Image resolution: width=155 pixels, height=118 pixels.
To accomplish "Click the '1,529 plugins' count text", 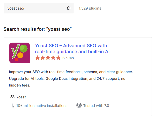I will click(90, 8).
